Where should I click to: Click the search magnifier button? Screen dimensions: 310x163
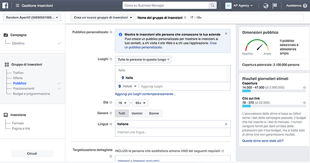point(212,5)
